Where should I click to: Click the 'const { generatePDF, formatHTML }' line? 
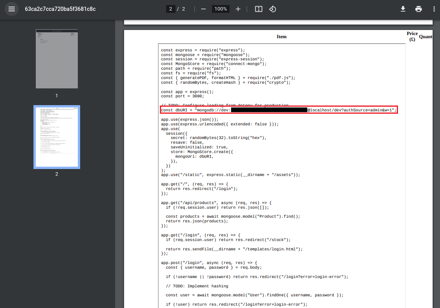(228, 78)
